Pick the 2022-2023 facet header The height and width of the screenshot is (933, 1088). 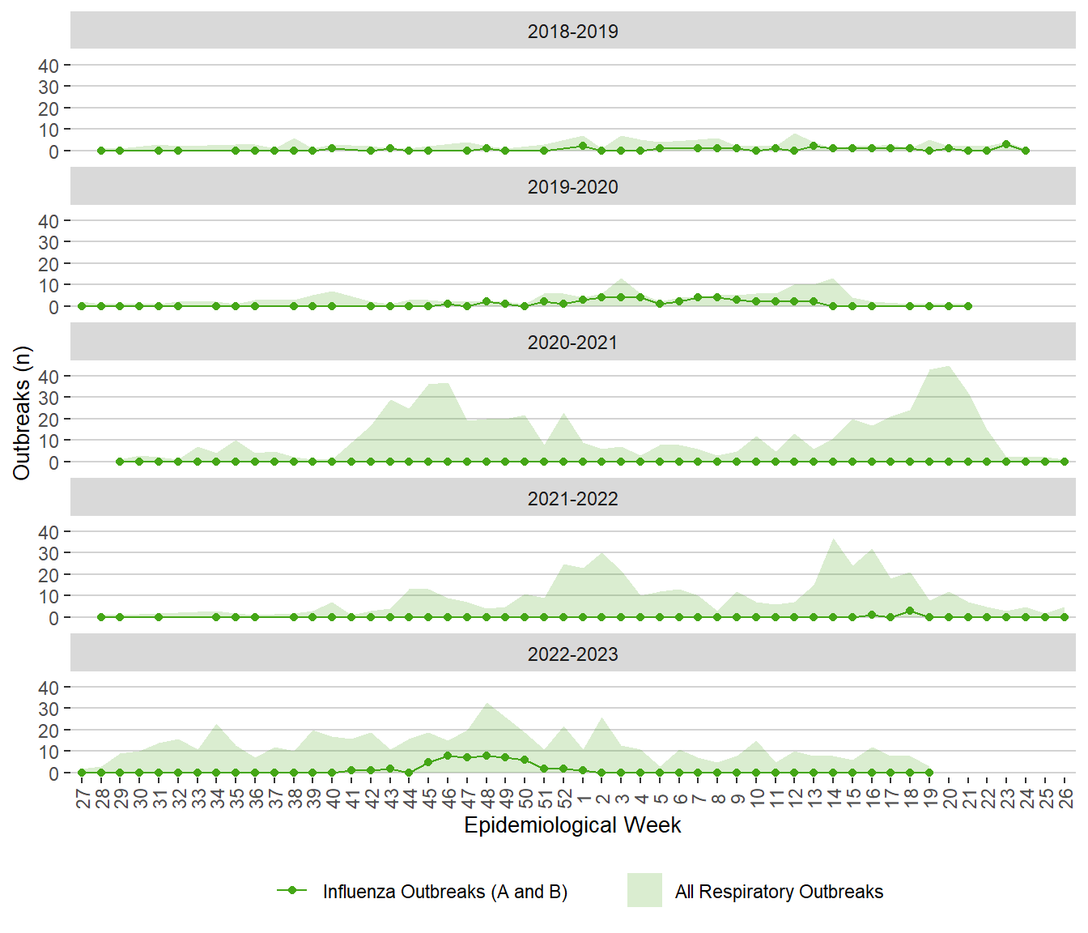tap(572, 654)
